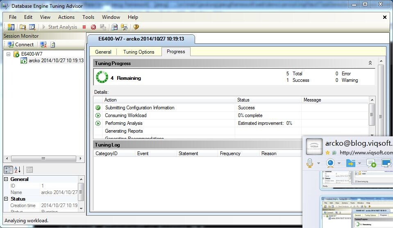Click the Categorized properties view icon

(8, 170)
